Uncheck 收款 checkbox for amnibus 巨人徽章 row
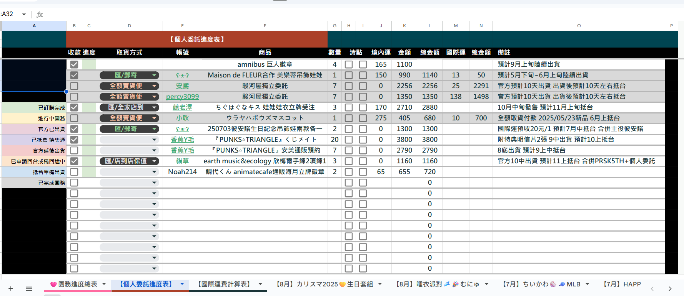The image size is (684, 296). pos(74,64)
